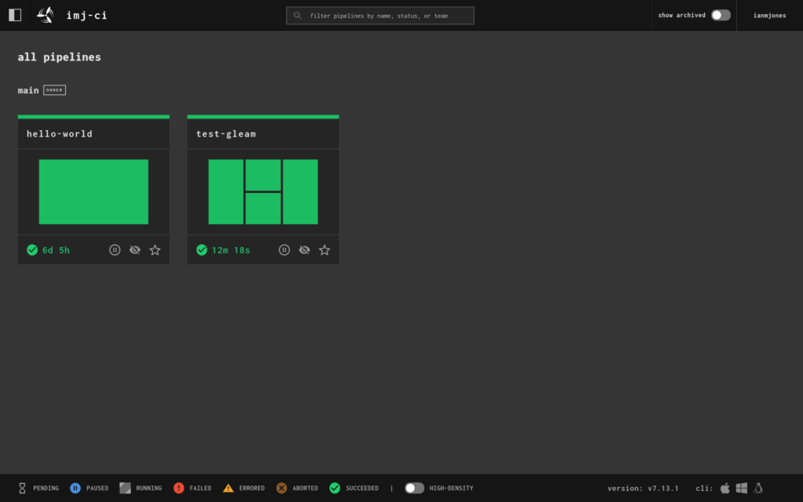Click the PENDING legend label
The height and width of the screenshot is (502, 803).
tap(46, 488)
